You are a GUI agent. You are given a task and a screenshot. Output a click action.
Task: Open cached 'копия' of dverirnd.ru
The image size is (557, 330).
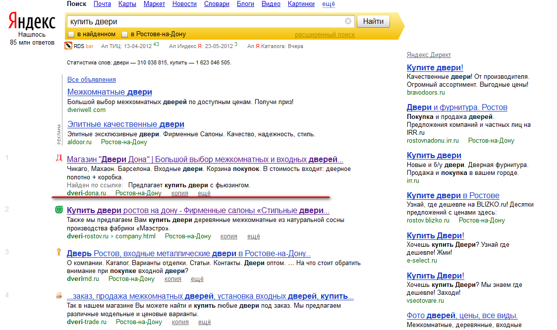pyautogui.click(x=172, y=279)
